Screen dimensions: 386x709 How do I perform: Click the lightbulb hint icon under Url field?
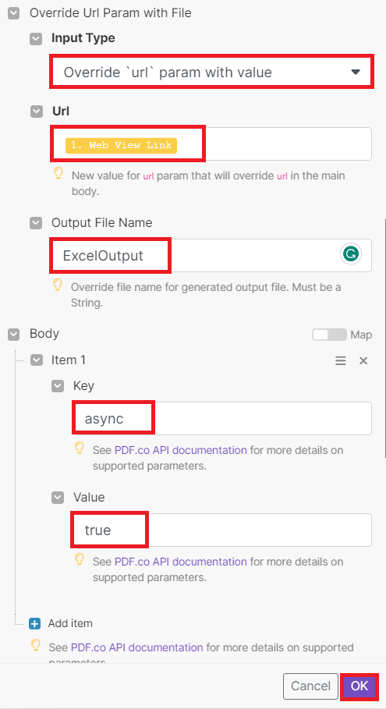[x=58, y=174]
